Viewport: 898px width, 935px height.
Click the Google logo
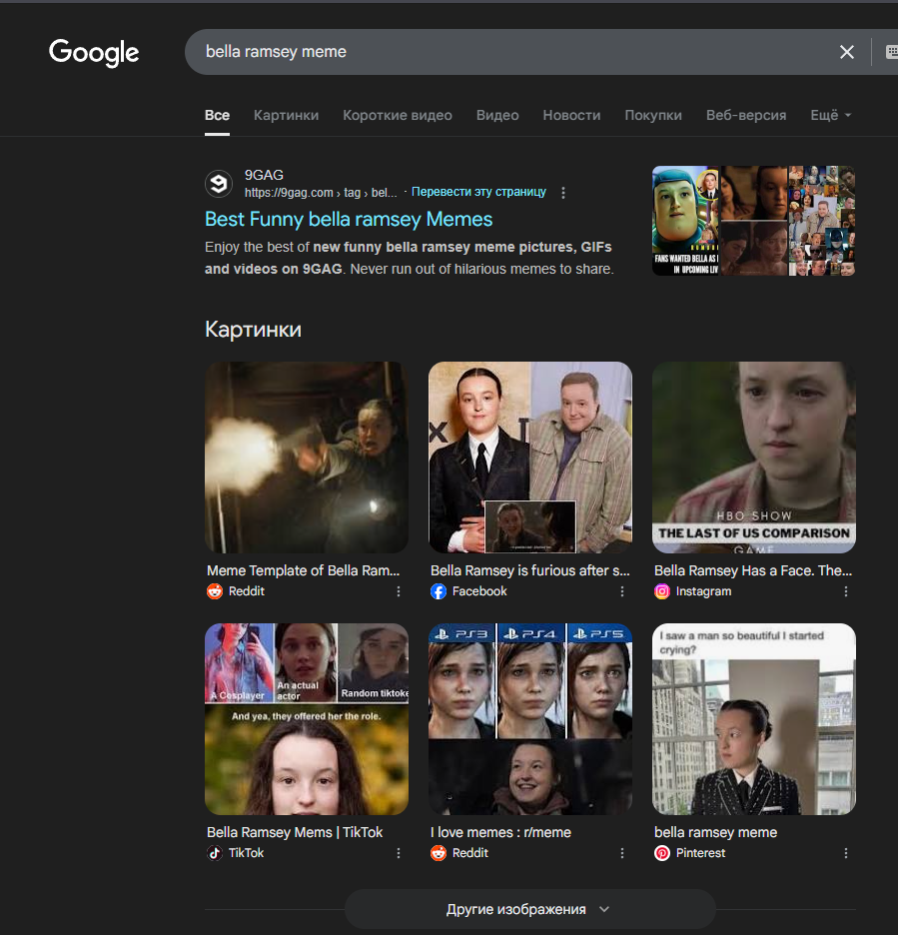click(94, 53)
